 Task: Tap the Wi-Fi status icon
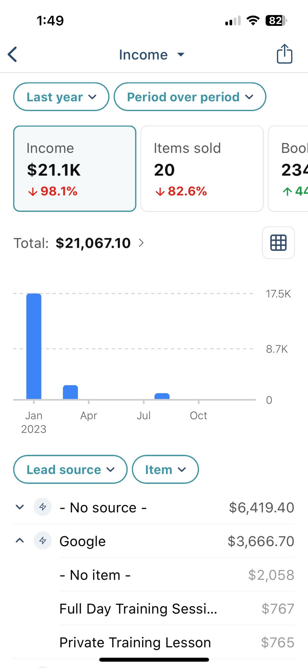click(253, 21)
